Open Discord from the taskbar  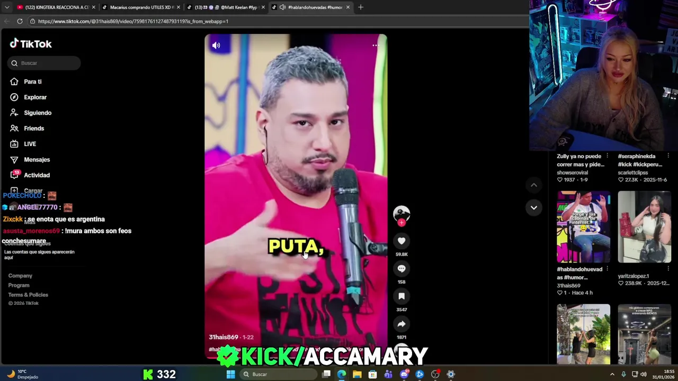(404, 374)
